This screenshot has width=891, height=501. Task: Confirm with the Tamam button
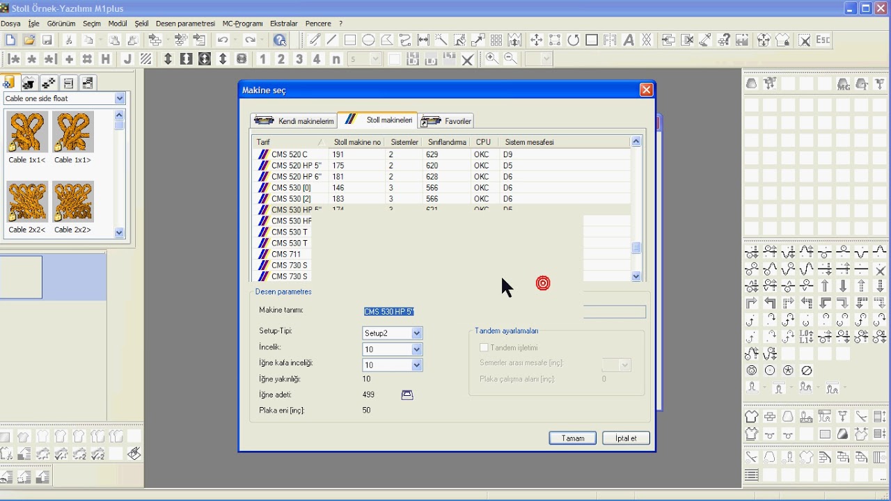(573, 438)
